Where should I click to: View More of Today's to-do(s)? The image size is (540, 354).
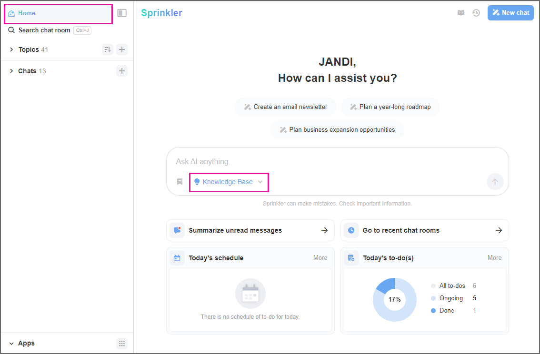[495, 258]
